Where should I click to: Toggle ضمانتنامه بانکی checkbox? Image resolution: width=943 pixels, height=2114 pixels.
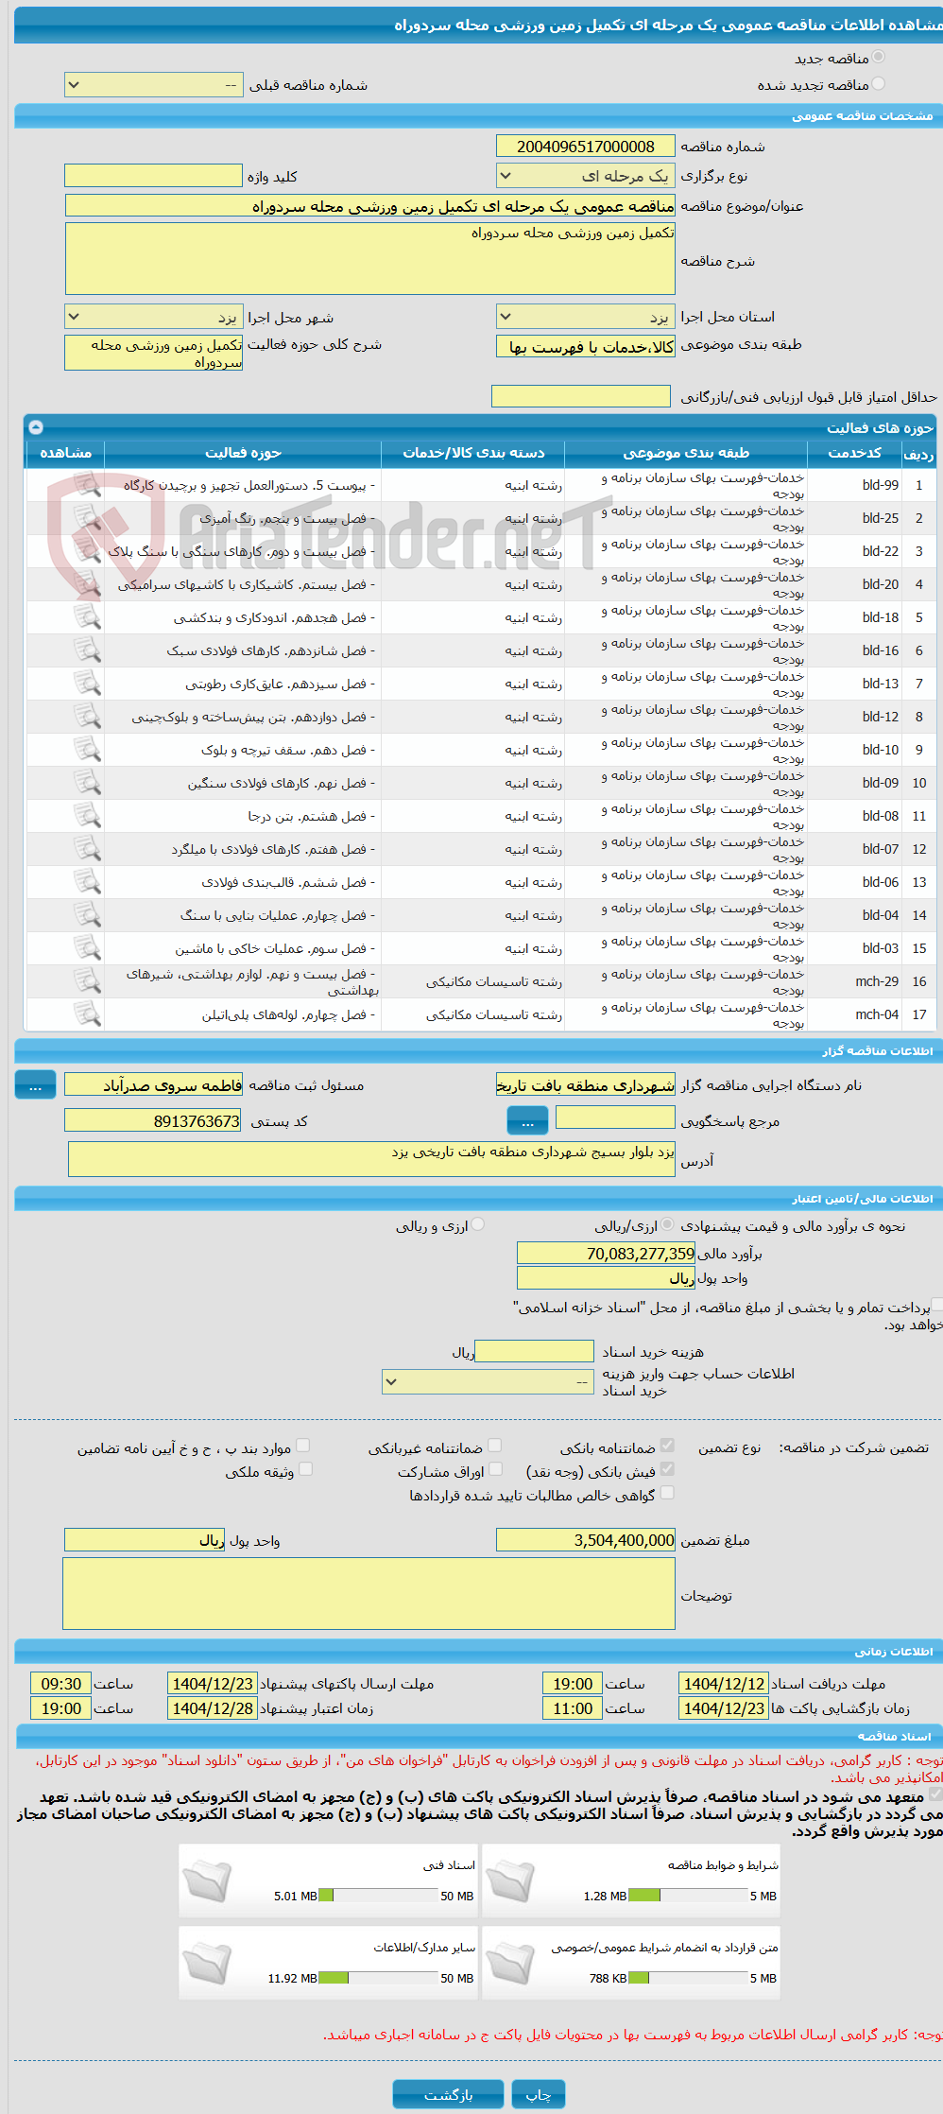coord(667,1446)
